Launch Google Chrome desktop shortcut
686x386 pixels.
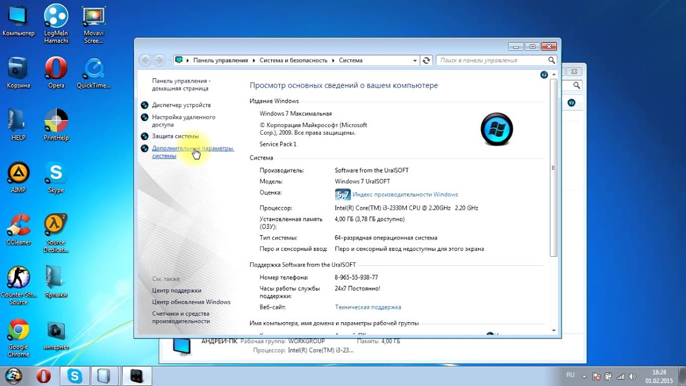tap(18, 338)
